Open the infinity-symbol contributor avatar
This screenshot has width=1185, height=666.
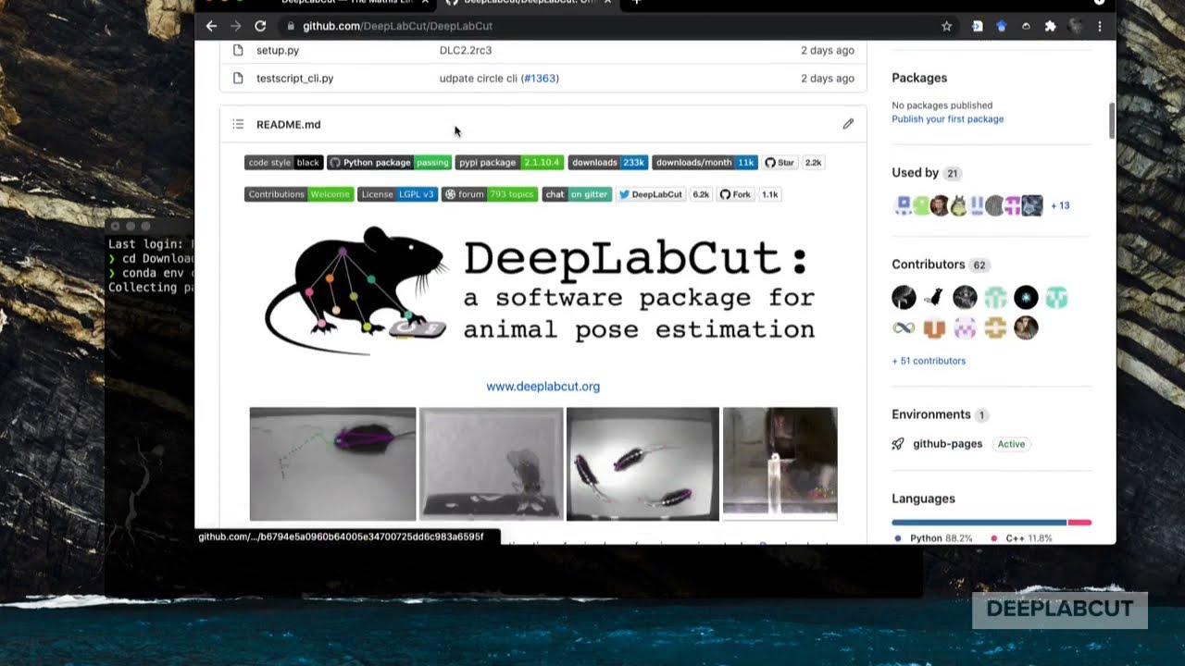904,327
